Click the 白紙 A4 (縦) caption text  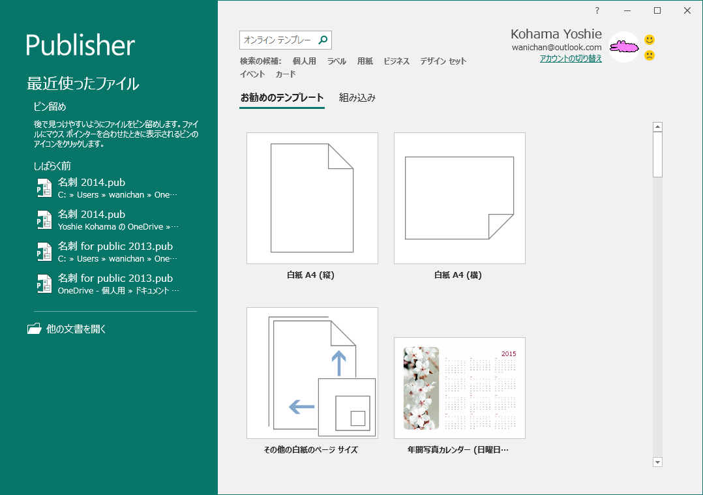tap(310, 275)
